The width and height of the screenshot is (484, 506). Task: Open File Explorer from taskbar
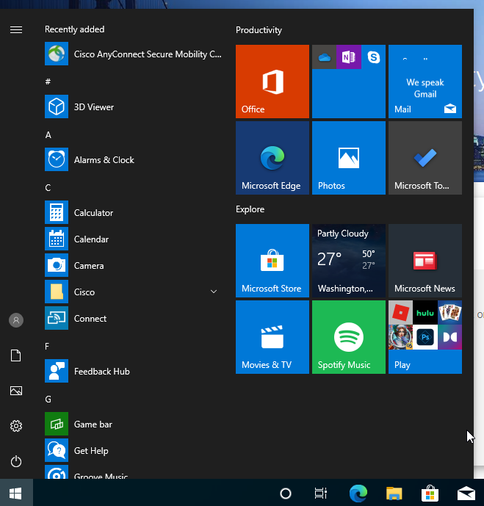pos(394,493)
